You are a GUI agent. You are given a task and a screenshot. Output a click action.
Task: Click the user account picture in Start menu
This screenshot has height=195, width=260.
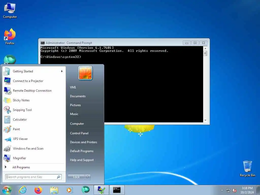pyautogui.click(x=85, y=73)
